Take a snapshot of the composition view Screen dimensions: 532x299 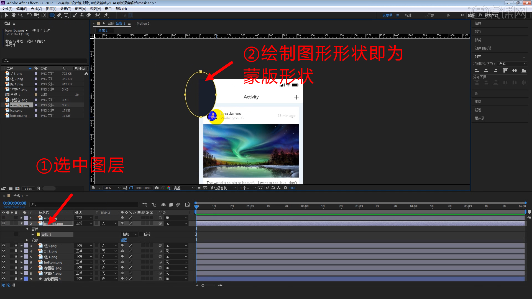157,188
